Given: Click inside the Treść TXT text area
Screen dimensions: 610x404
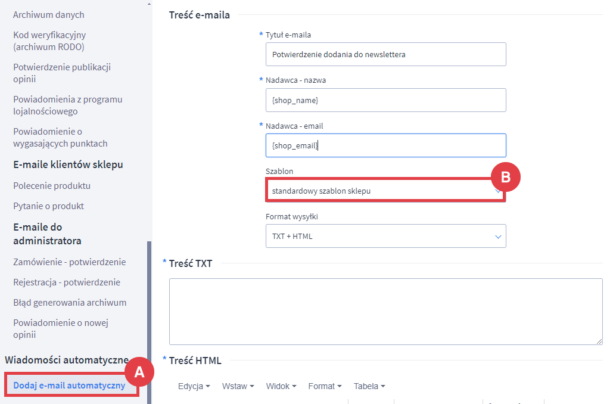Looking at the screenshot, I should pyautogui.click(x=385, y=311).
